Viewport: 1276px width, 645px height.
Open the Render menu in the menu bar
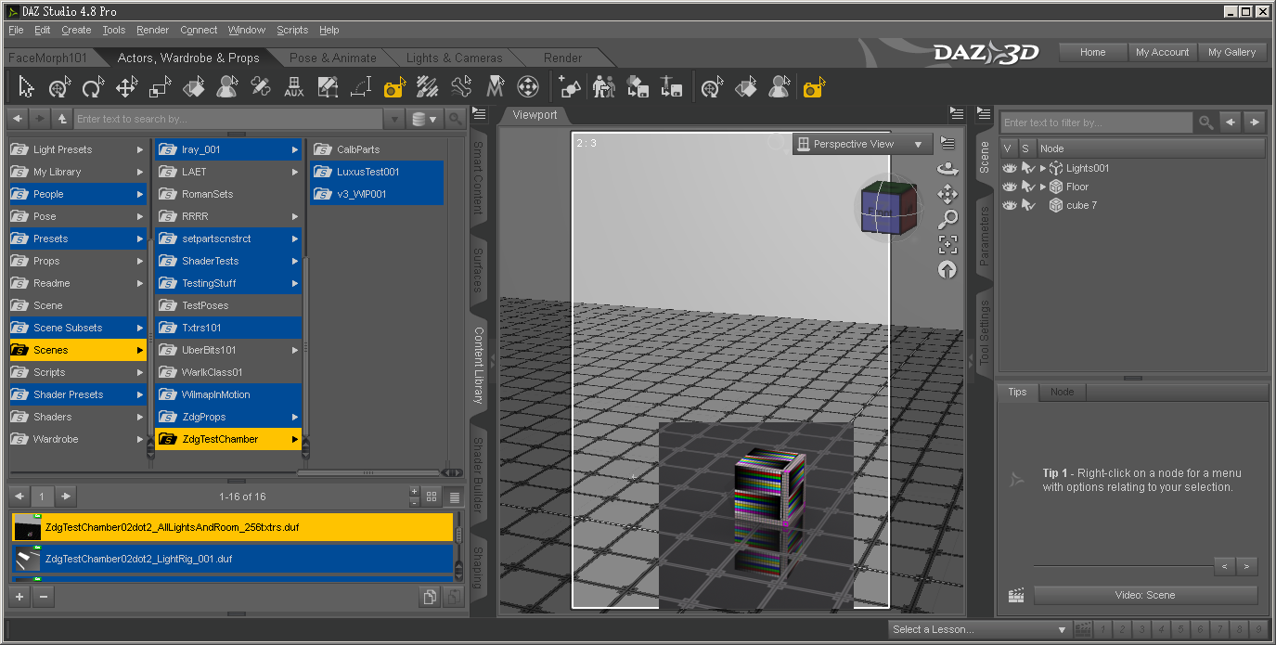[152, 30]
